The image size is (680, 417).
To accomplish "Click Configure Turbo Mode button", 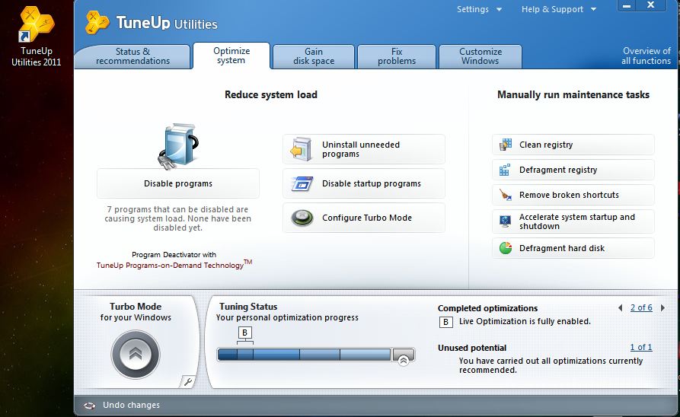I will pyautogui.click(x=364, y=218).
